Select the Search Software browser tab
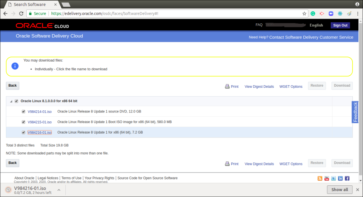Image resolution: width=363 pixels, height=197 pixels. click(33, 4)
